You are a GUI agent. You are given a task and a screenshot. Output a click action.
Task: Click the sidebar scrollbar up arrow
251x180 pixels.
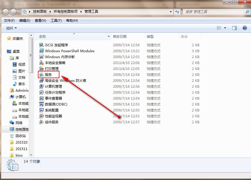31,35
